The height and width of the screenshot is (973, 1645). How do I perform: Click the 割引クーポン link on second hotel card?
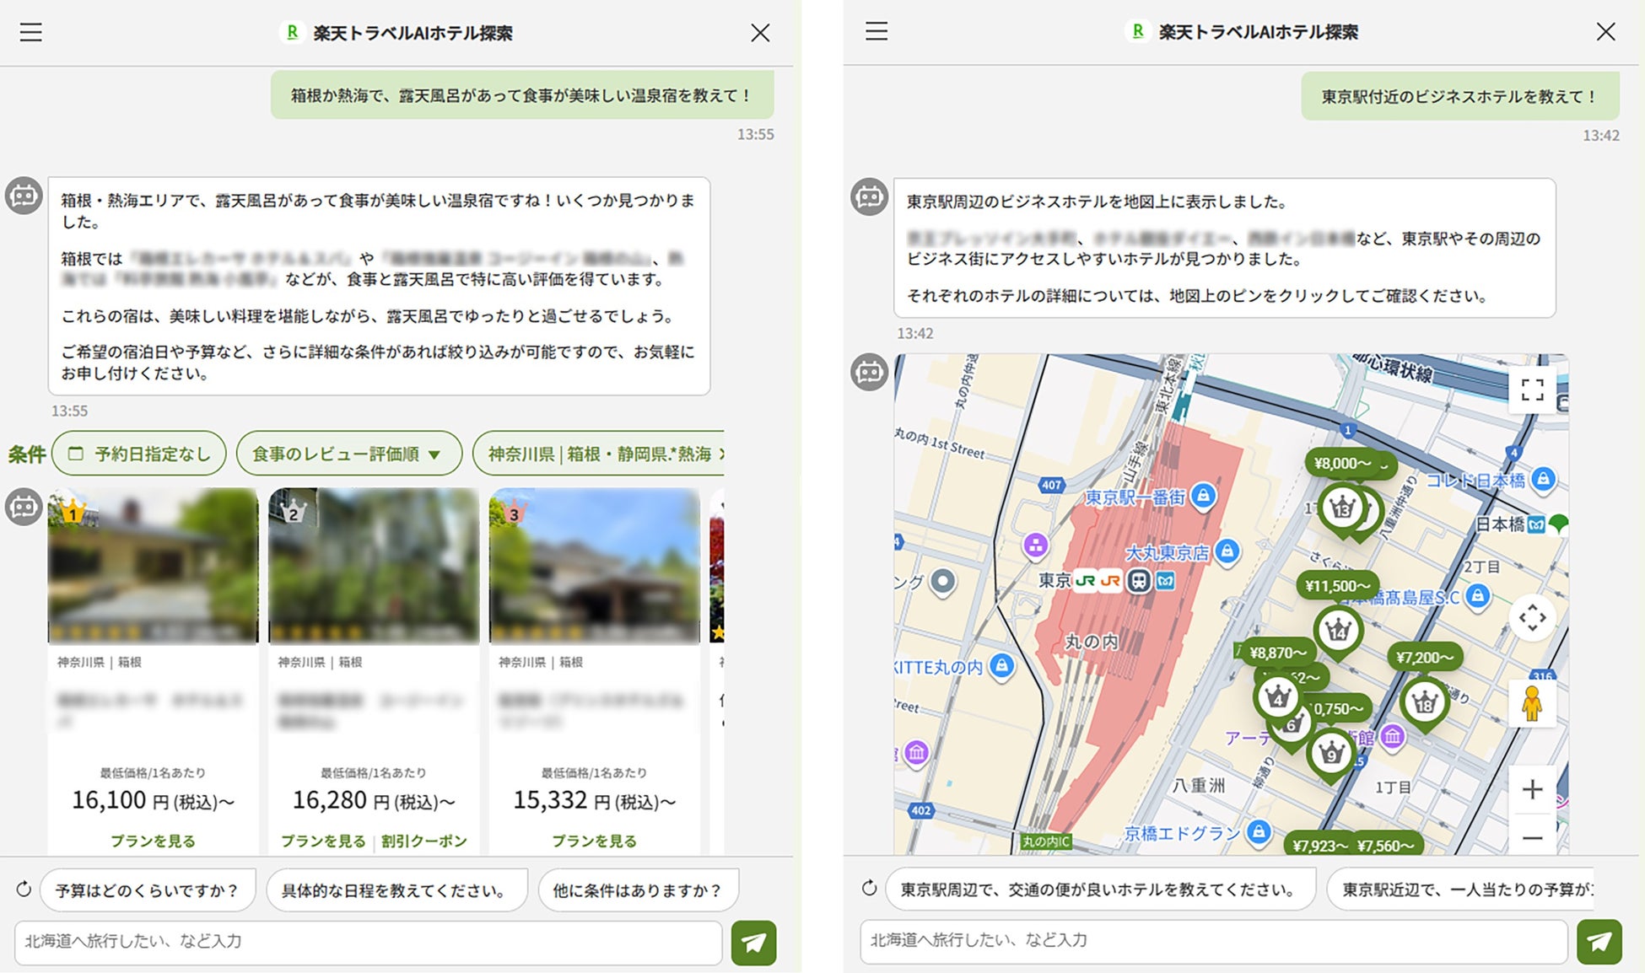coord(425,840)
